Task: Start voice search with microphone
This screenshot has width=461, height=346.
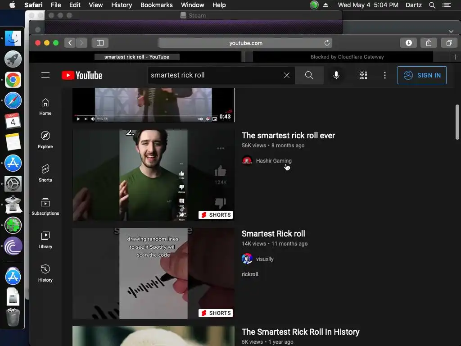Action: [x=336, y=75]
